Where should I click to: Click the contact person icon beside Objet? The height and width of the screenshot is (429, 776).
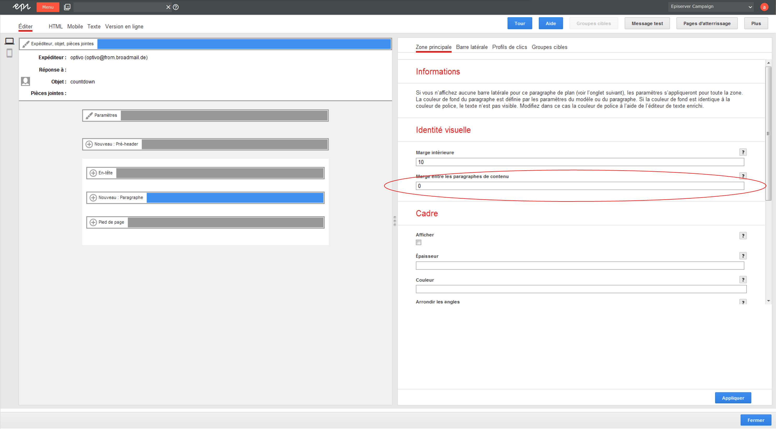tap(25, 81)
